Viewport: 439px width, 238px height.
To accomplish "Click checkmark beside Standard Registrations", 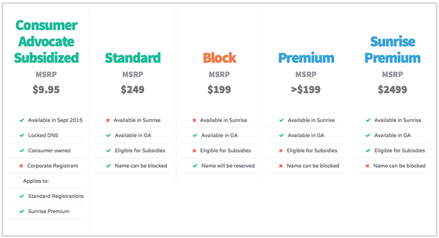I will point(21,196).
